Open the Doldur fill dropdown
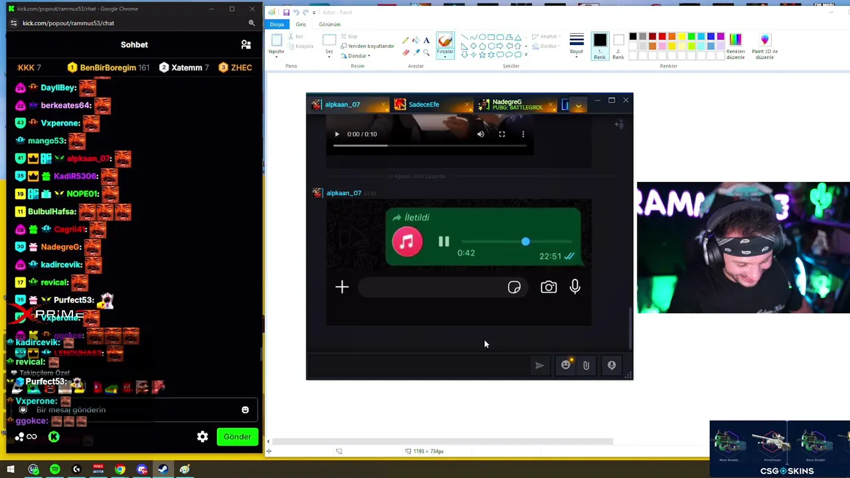Screen dimensions: 850x478 [x=545, y=46]
